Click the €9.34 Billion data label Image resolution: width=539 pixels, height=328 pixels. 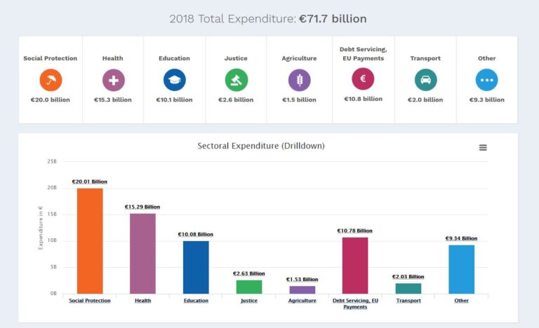click(461, 238)
